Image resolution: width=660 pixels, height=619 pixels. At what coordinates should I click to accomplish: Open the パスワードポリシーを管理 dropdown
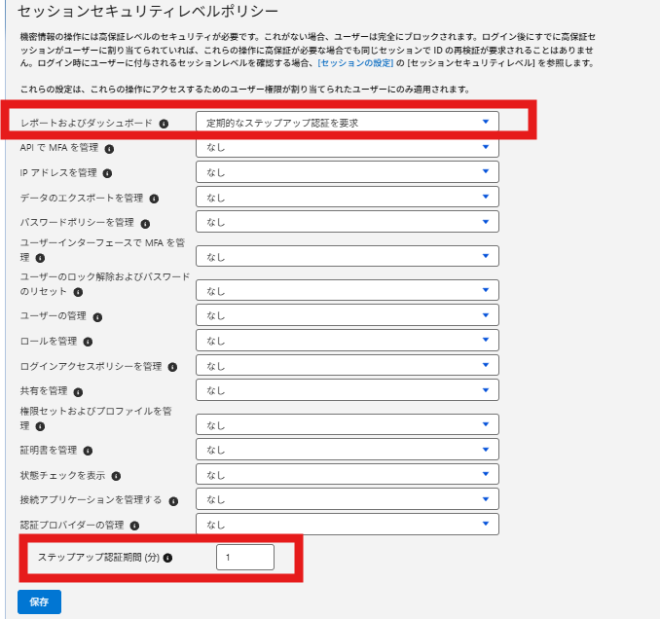pyautogui.click(x=348, y=222)
